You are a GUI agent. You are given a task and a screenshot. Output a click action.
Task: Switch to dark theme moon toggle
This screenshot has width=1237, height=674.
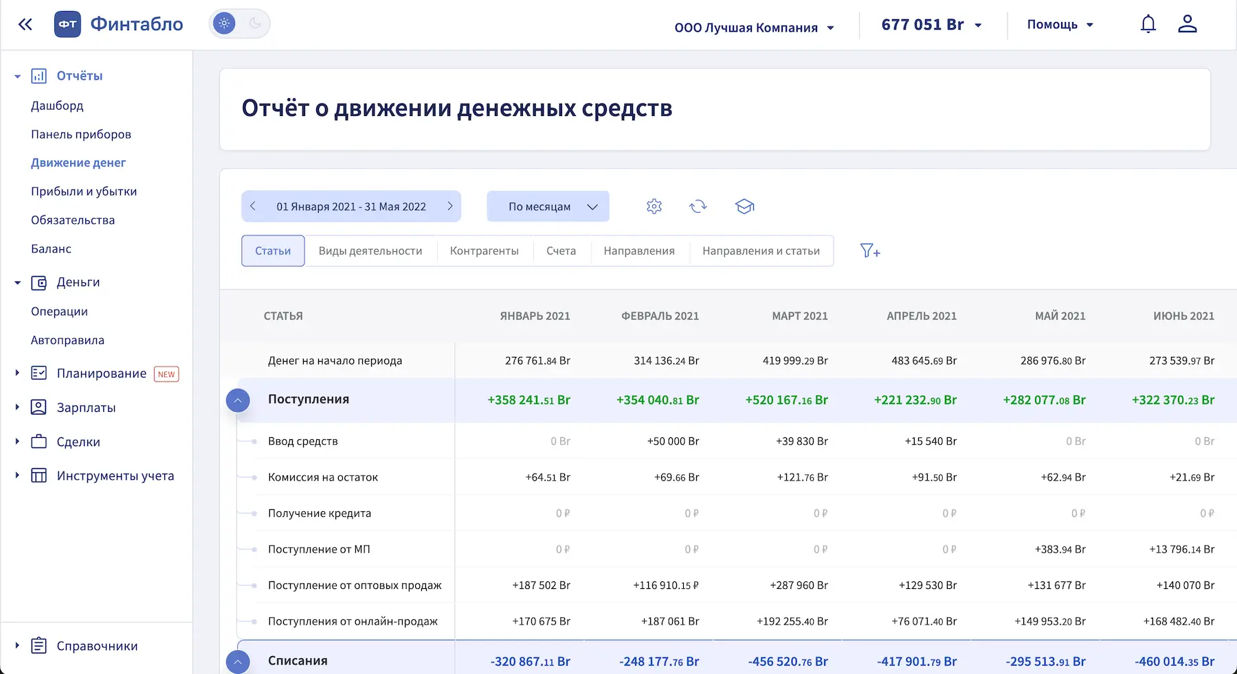tap(255, 23)
